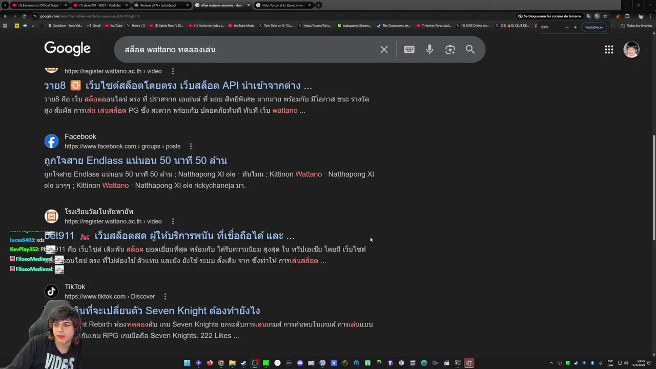
Task: Go back to the previous page
Action: [5, 16]
